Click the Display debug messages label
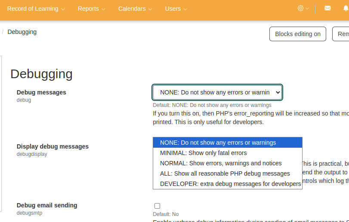 click(x=53, y=146)
